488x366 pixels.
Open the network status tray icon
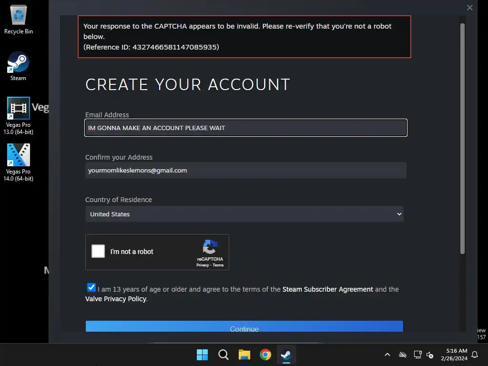417,355
